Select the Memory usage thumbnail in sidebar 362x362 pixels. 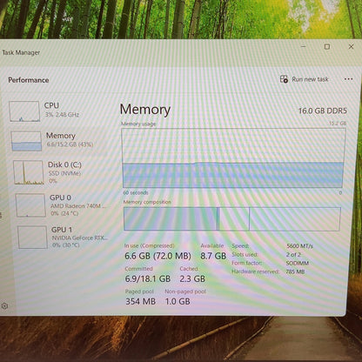(x=26, y=141)
